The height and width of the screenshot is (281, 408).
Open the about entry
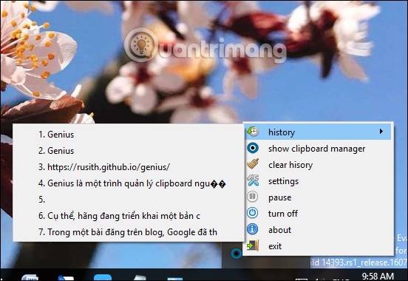pyautogui.click(x=319, y=230)
